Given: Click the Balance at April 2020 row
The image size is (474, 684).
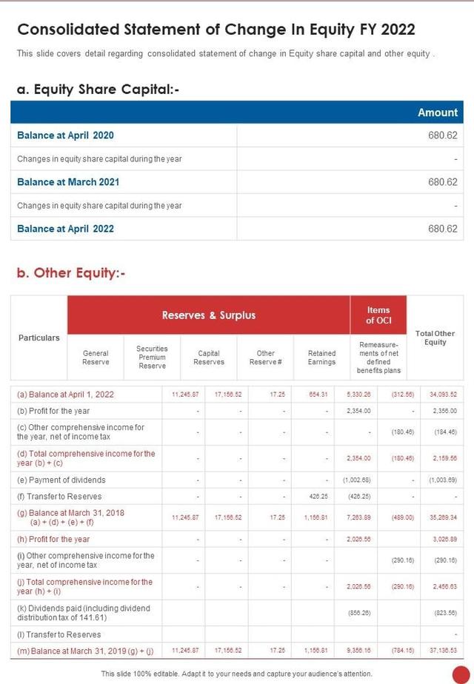Looking at the screenshot, I should pos(237,135).
